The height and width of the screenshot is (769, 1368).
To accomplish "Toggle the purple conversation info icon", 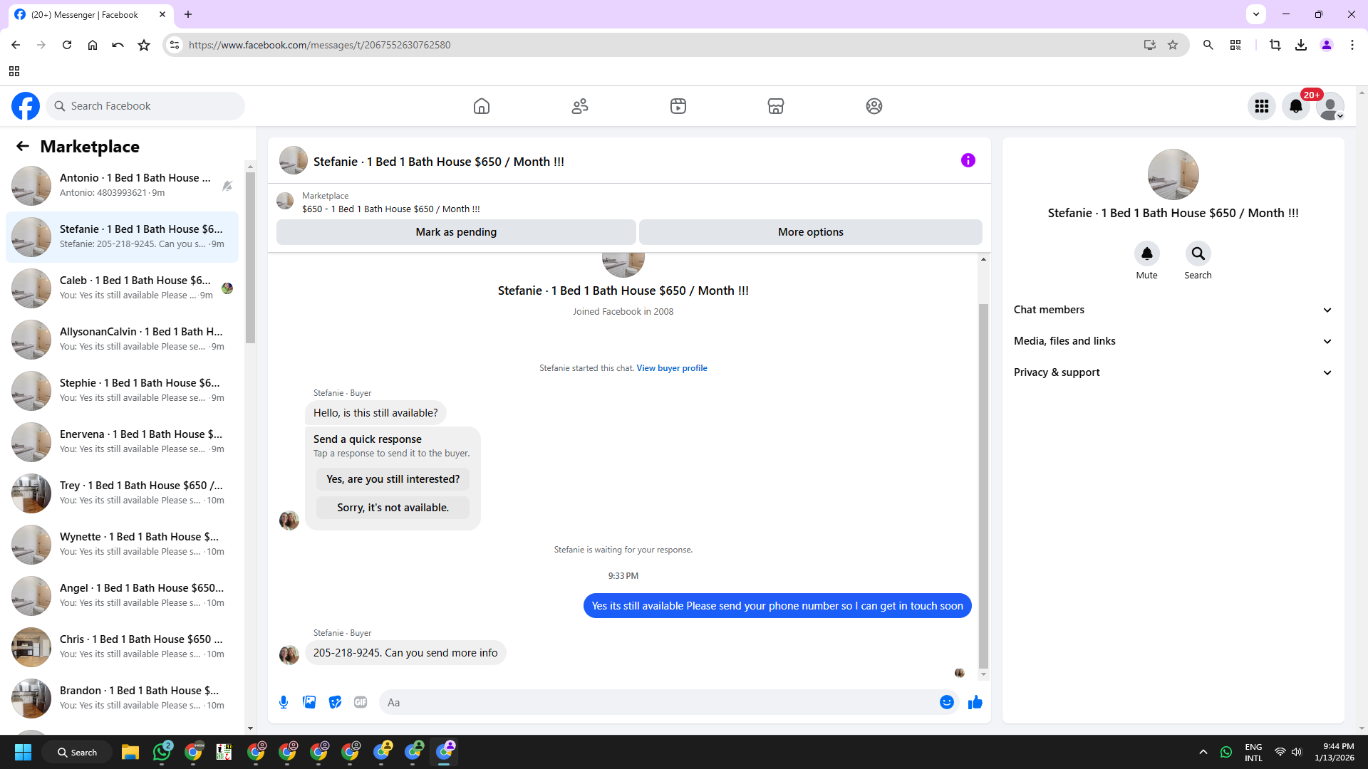I will 968,160.
